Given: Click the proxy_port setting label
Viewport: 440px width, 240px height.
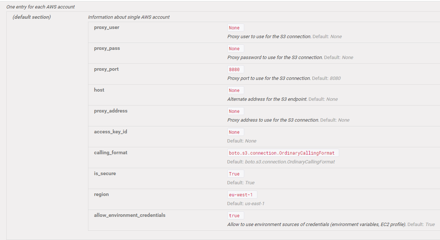Looking at the screenshot, I should tap(106, 69).
